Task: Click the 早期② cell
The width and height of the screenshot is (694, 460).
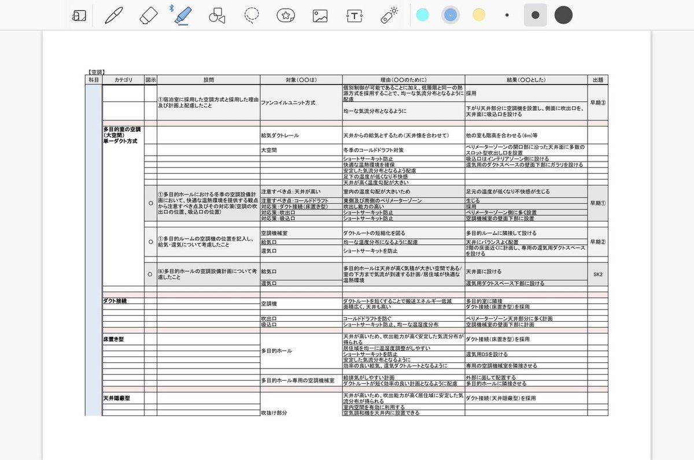Action: pos(598,242)
